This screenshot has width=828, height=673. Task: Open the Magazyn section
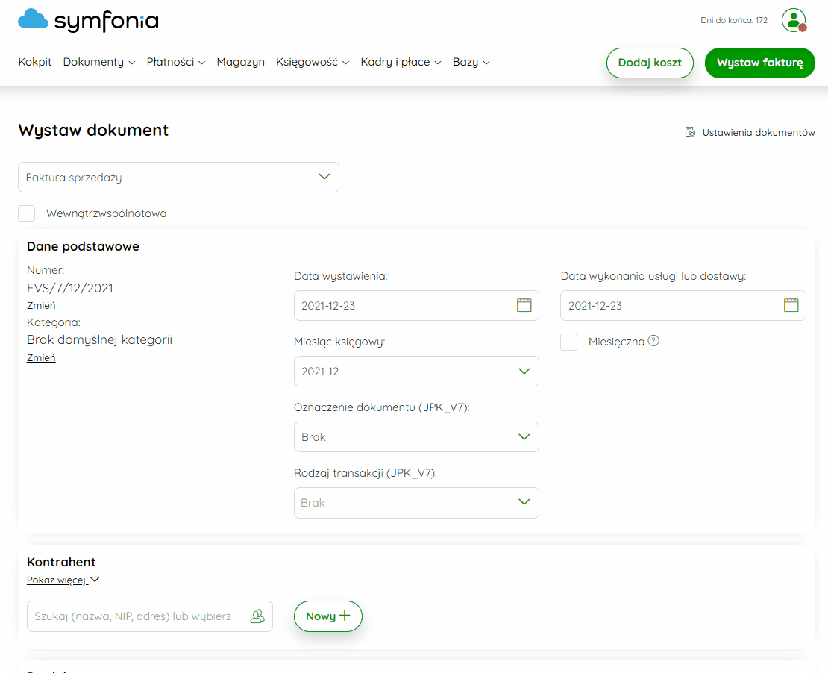tap(240, 63)
